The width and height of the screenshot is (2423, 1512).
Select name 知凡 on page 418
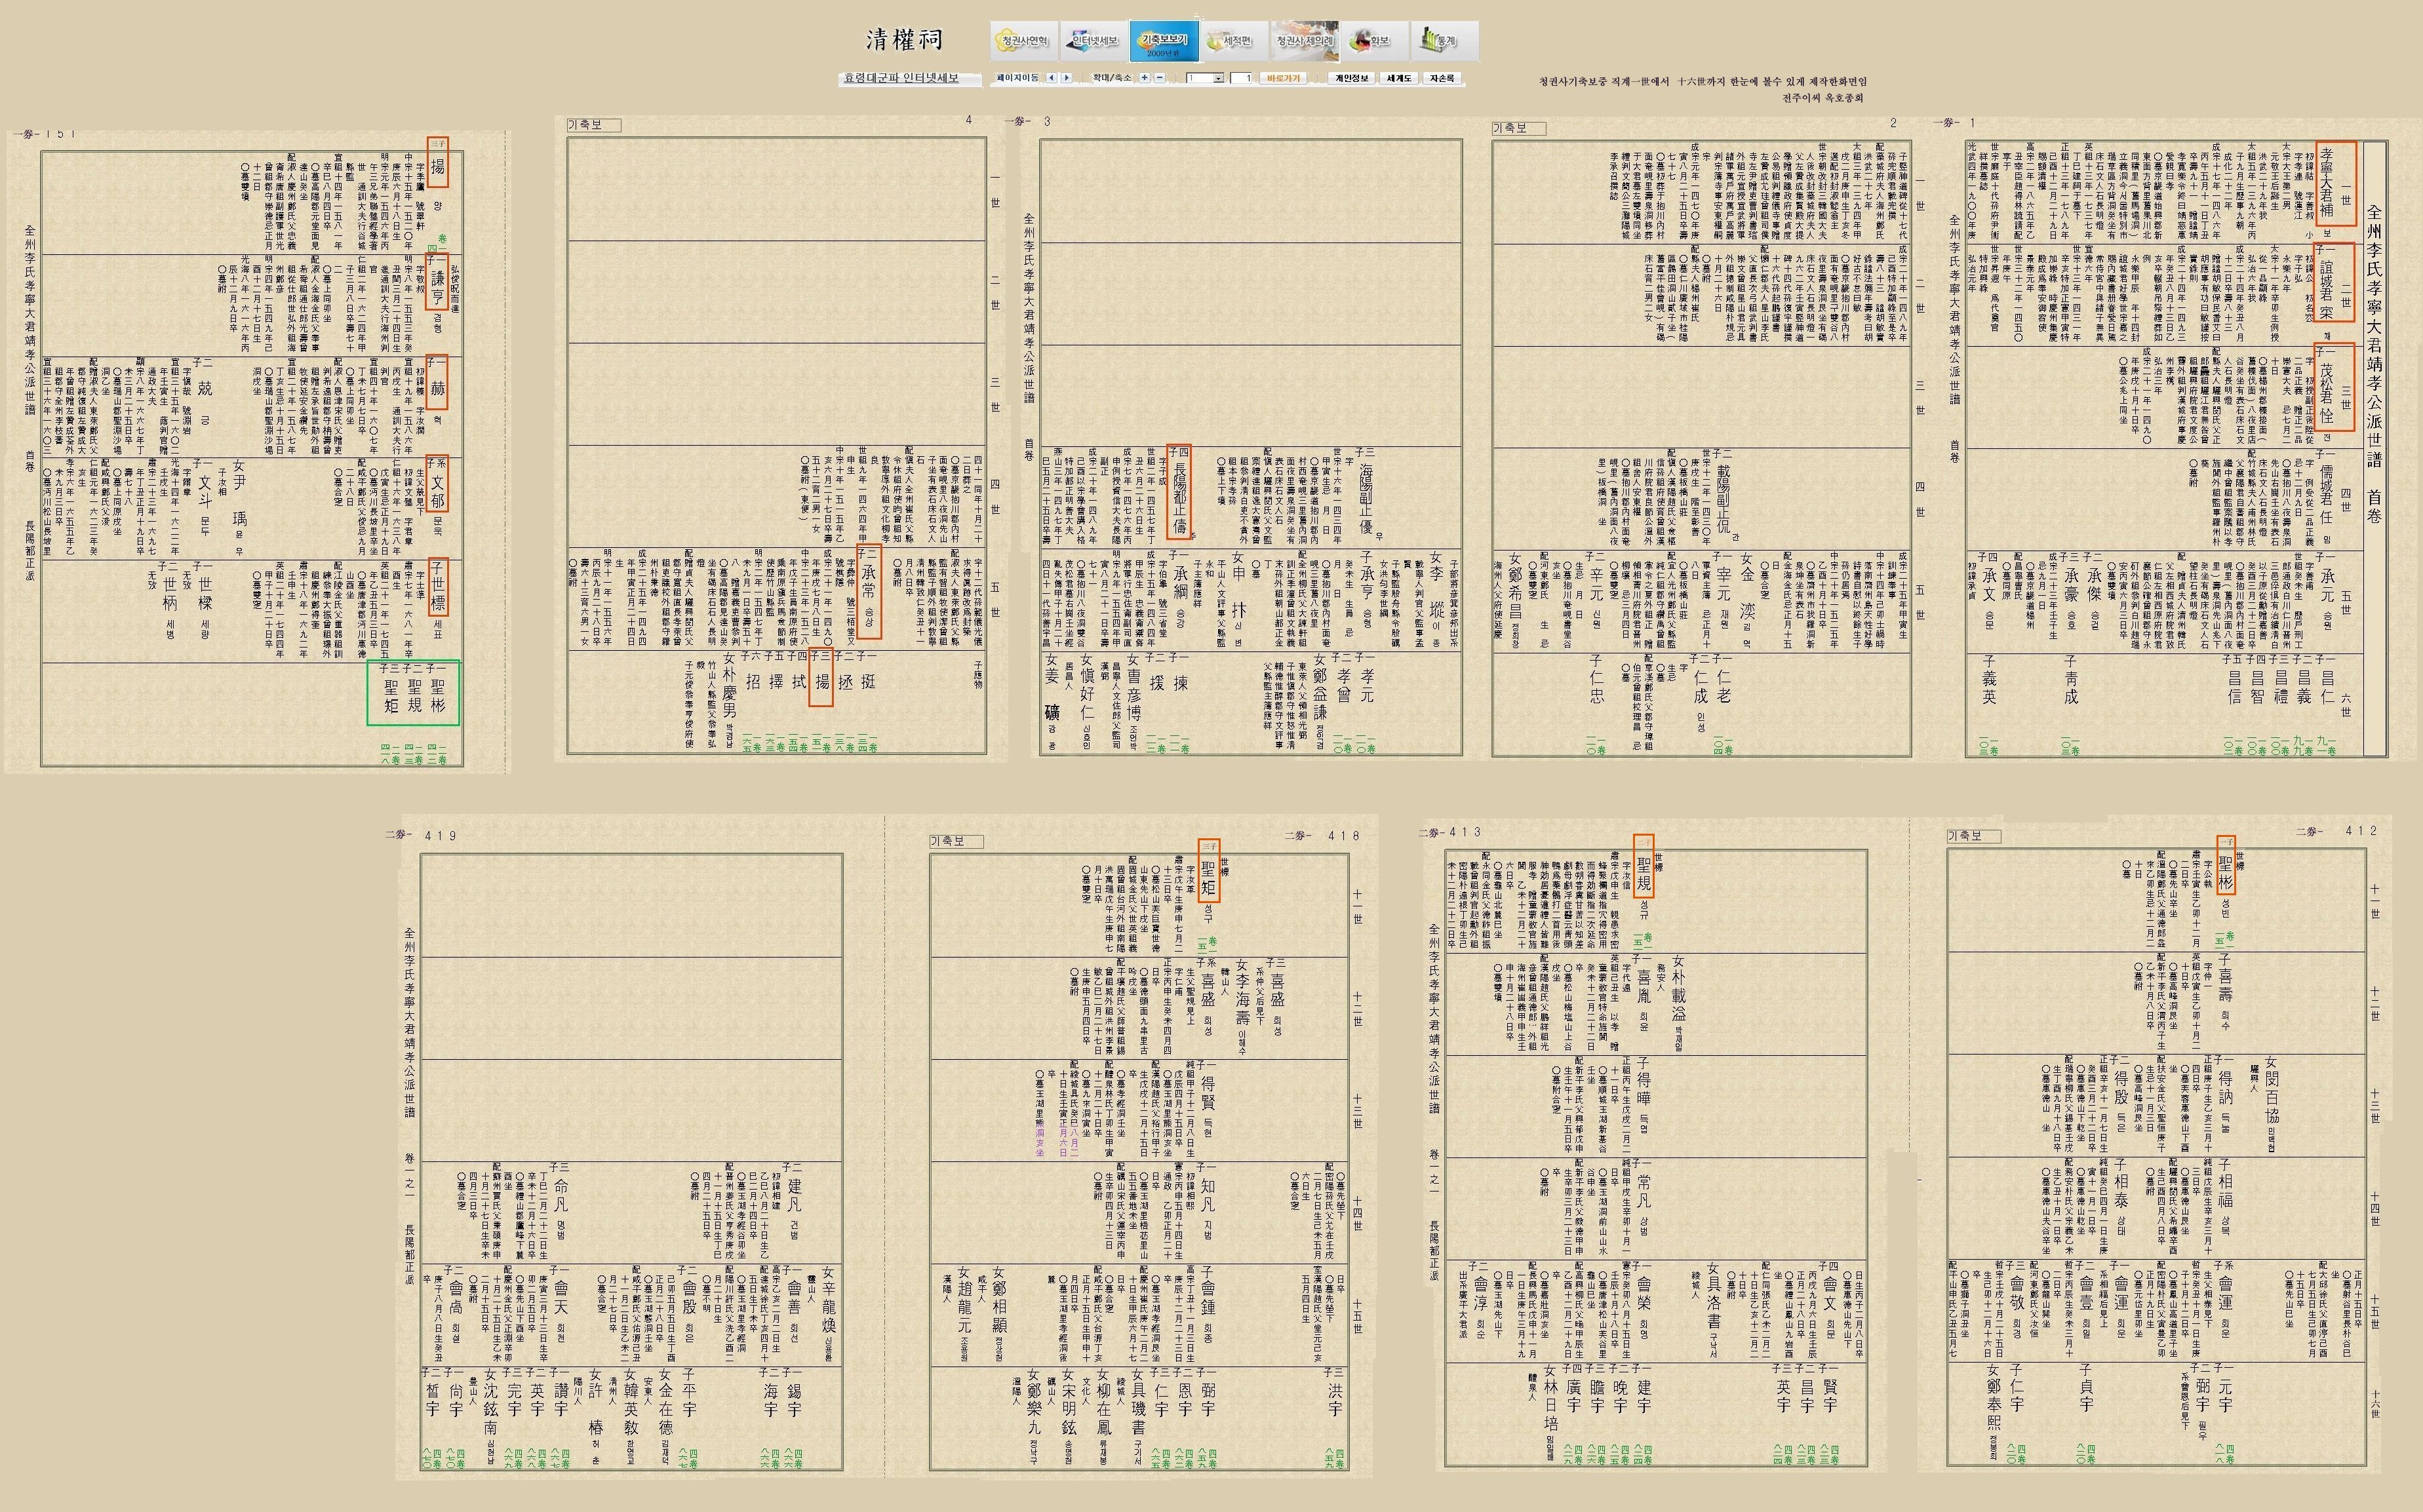[1208, 1197]
